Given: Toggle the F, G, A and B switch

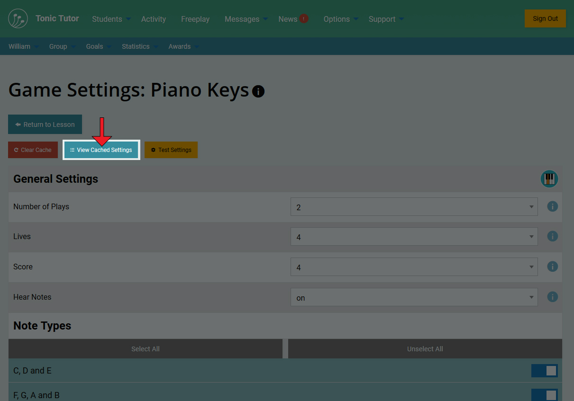Looking at the screenshot, I should click(544, 395).
